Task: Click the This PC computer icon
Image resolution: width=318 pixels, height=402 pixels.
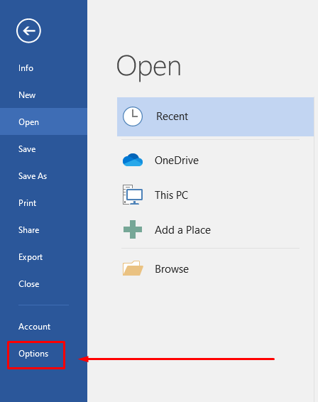Action: click(x=133, y=195)
